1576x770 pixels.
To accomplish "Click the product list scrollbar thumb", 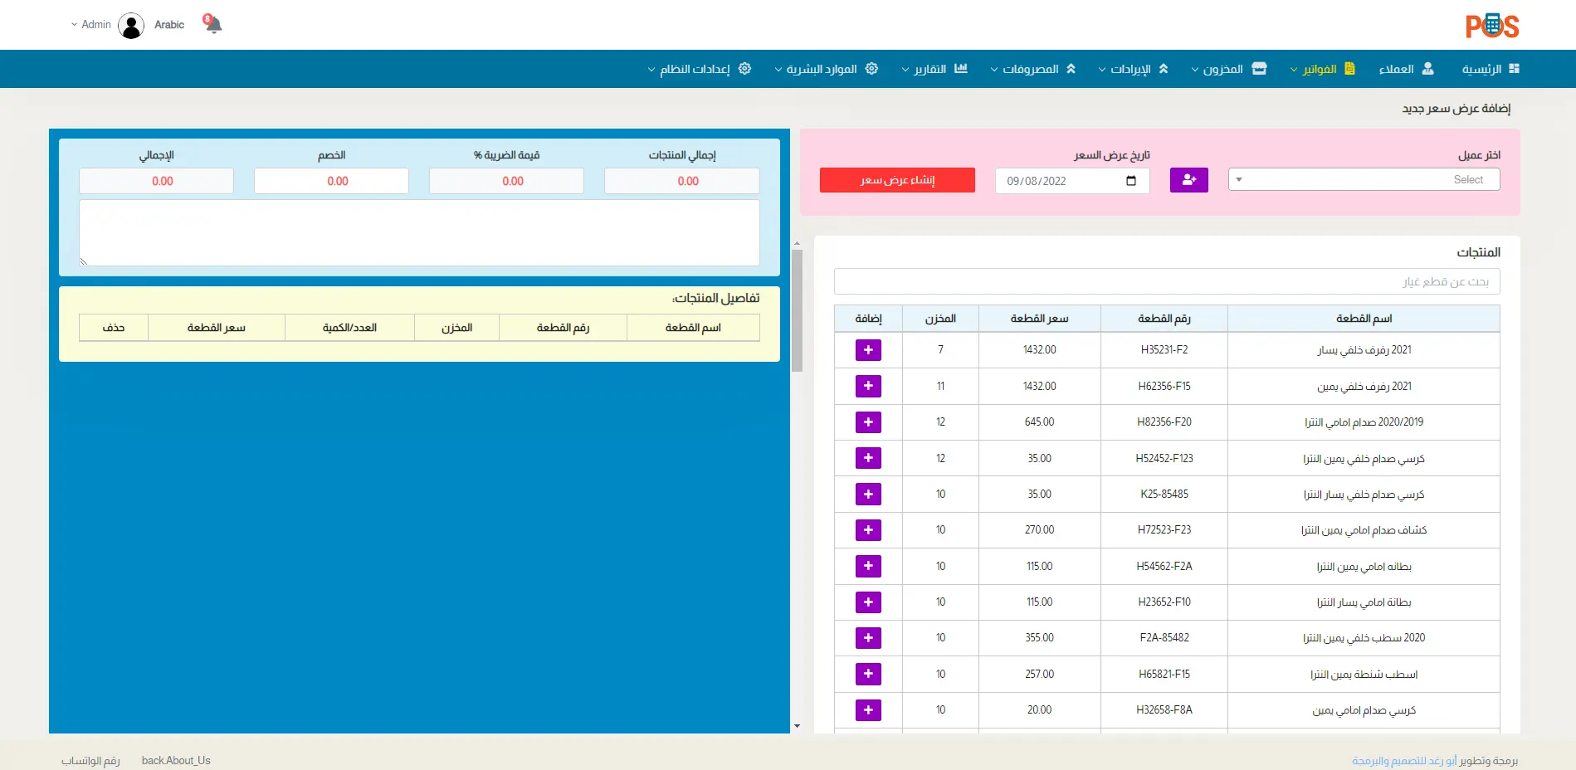I will (x=797, y=311).
